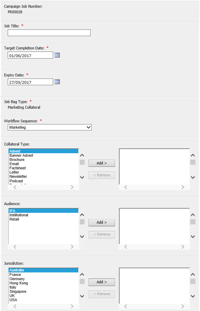Image resolution: width=200 pixels, height=311 pixels.
Task: Open Target Completion Date calendar picker
Action: [x=57, y=55]
